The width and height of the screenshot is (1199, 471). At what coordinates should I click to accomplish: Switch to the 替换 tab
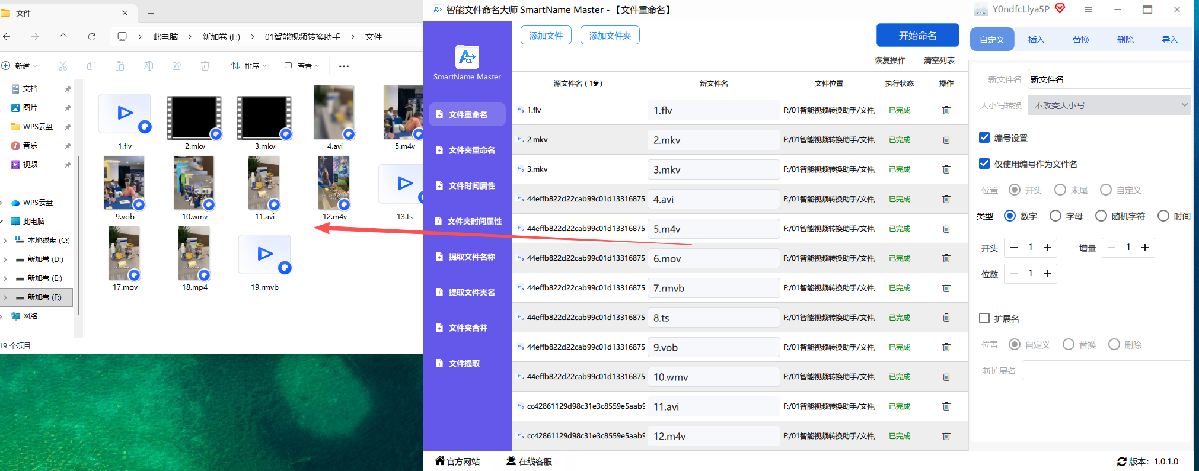coord(1081,40)
